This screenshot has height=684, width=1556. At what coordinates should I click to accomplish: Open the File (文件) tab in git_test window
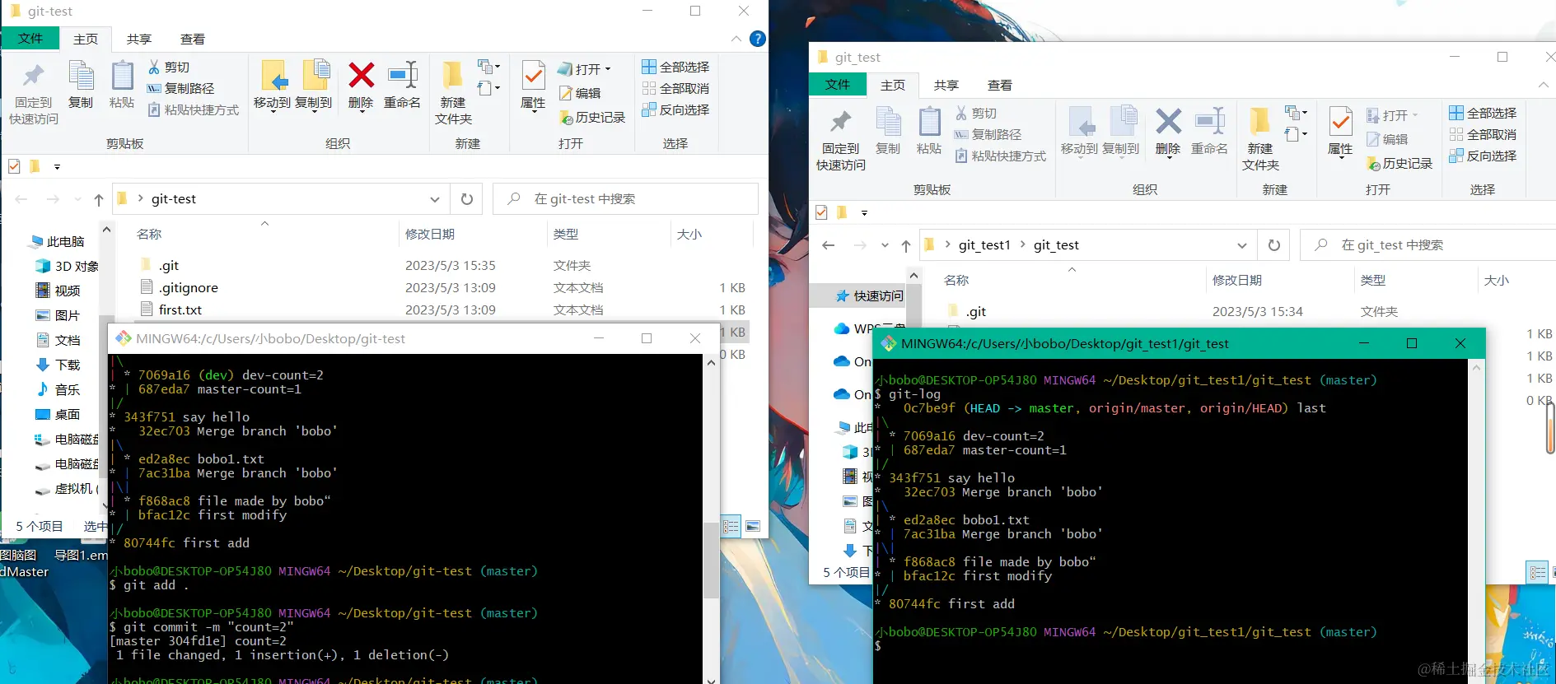pyautogui.click(x=838, y=85)
